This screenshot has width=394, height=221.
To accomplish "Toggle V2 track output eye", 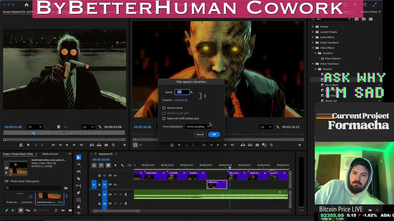I will (115, 176).
